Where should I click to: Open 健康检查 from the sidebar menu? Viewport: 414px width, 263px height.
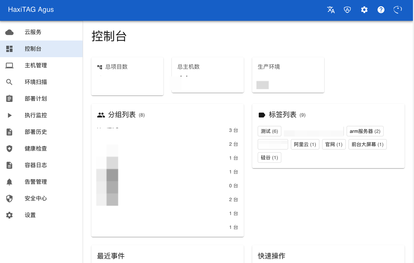(x=36, y=148)
